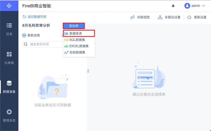The height and width of the screenshot is (131, 211).
Task: Open 管理系统 settings gear
Action: pyautogui.click(x=9, y=116)
